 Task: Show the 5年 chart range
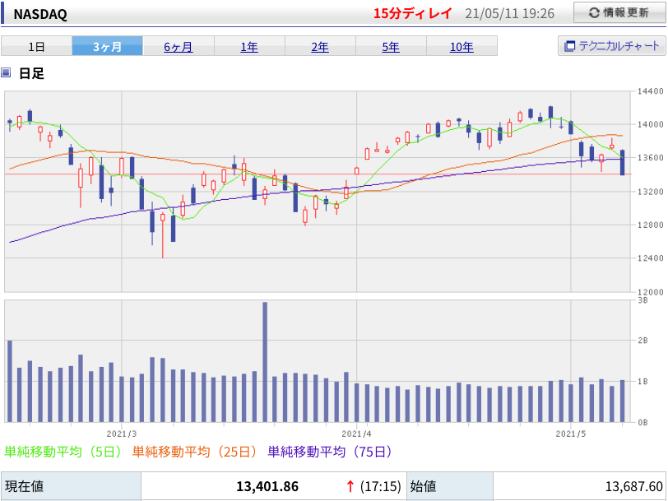391,46
